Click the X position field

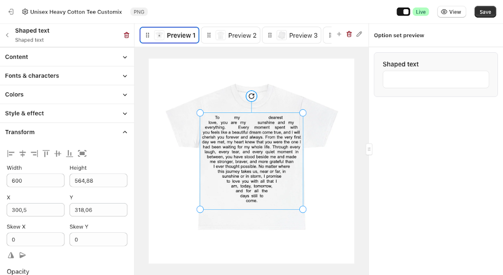tap(36, 210)
